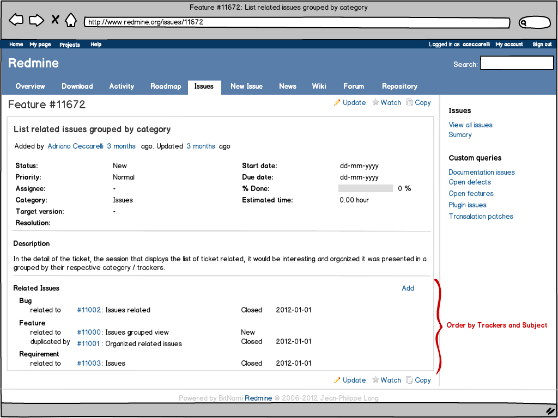Go to the Forum tab

point(354,87)
